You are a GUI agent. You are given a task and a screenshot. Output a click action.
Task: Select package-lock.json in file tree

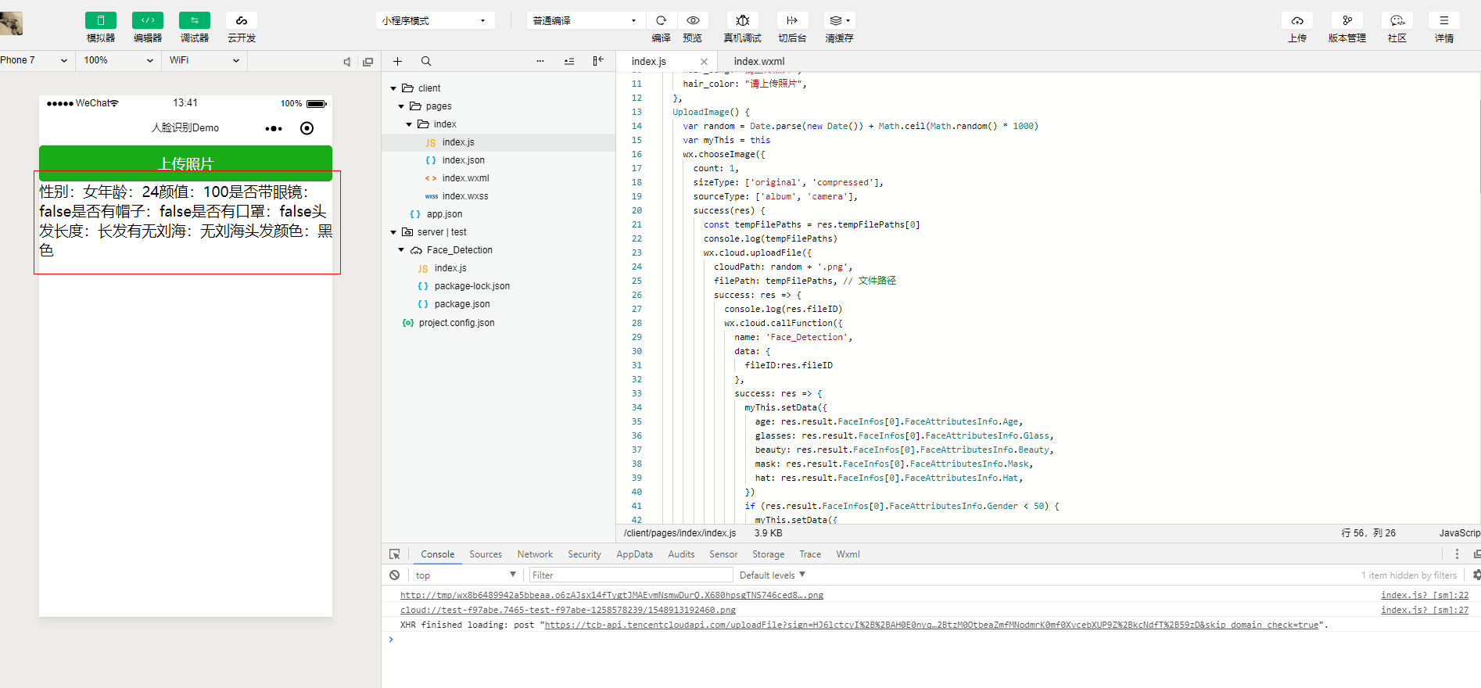click(x=472, y=286)
